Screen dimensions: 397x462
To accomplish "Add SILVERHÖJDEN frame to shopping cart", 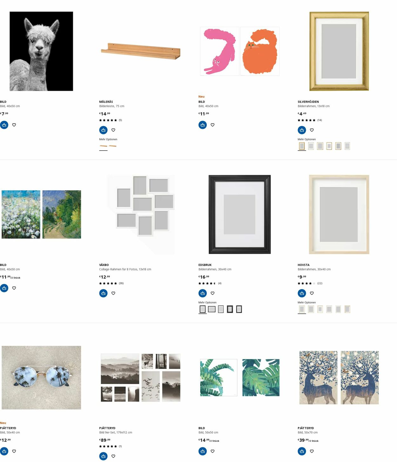I will (x=302, y=130).
